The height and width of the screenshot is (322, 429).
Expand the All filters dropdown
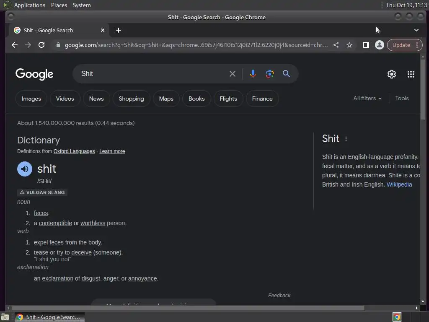[x=367, y=98]
